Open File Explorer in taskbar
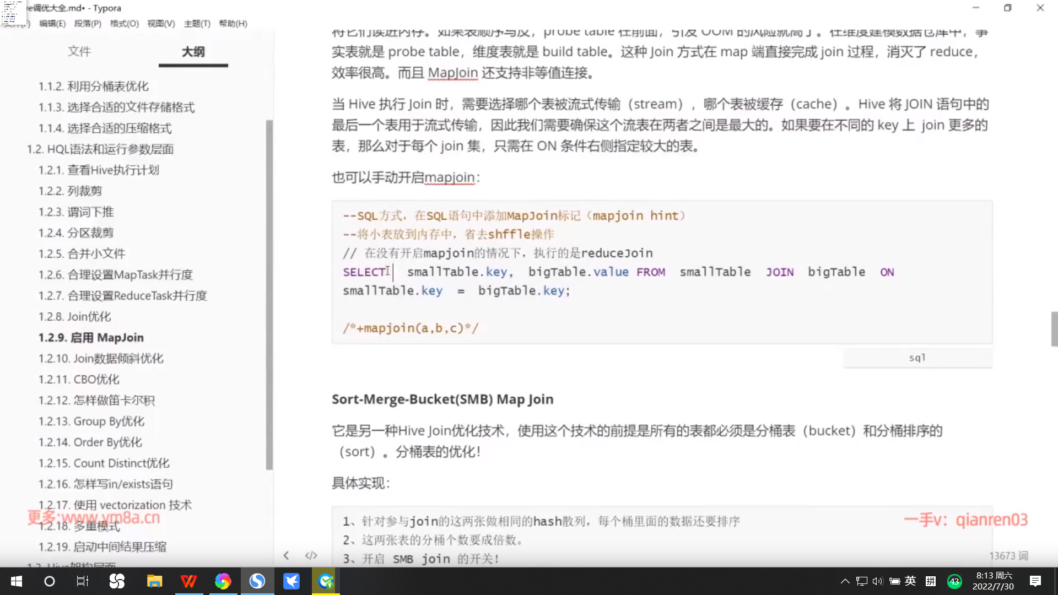Screen dimensions: 1058x595 pos(154,581)
